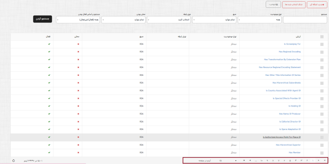Click the refresh icon in the grid footer
This screenshot has height=164, width=329.
14,160
